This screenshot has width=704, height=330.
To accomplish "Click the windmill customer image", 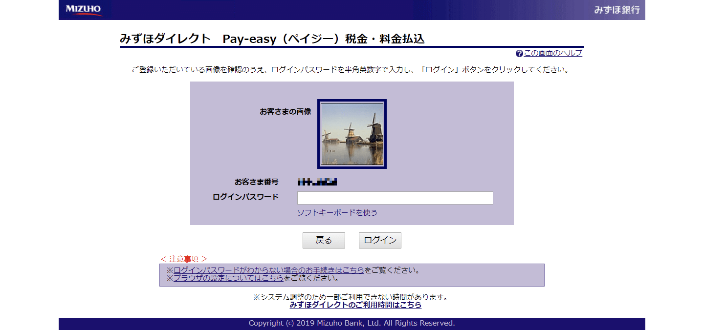I will pyautogui.click(x=352, y=134).
